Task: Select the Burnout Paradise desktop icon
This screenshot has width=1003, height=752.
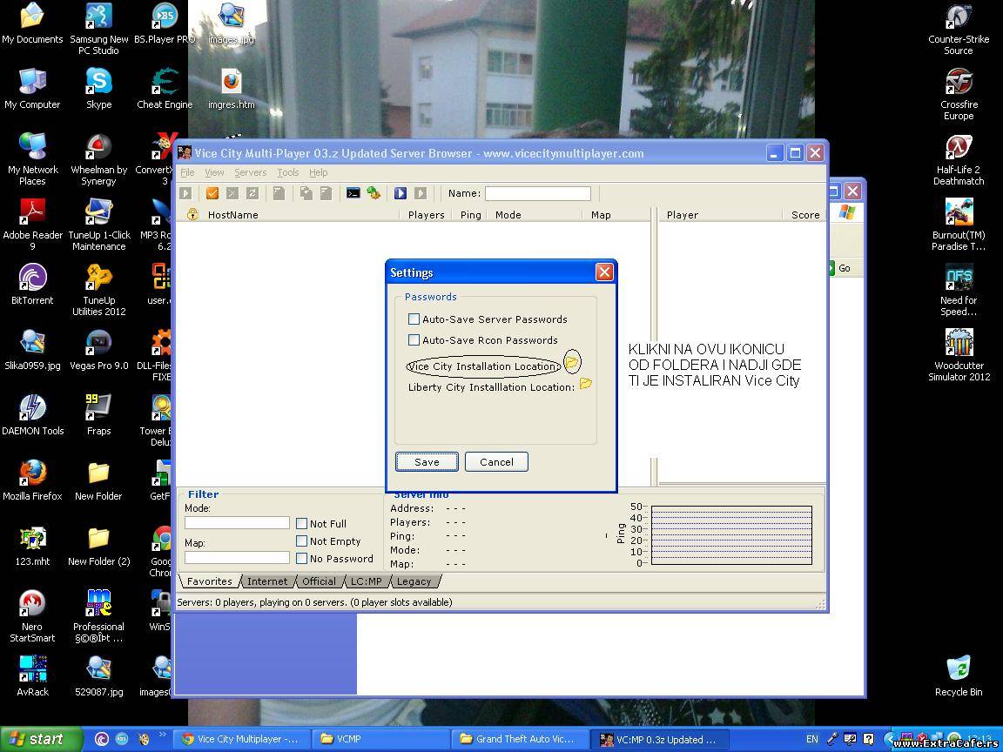Action: (x=959, y=225)
